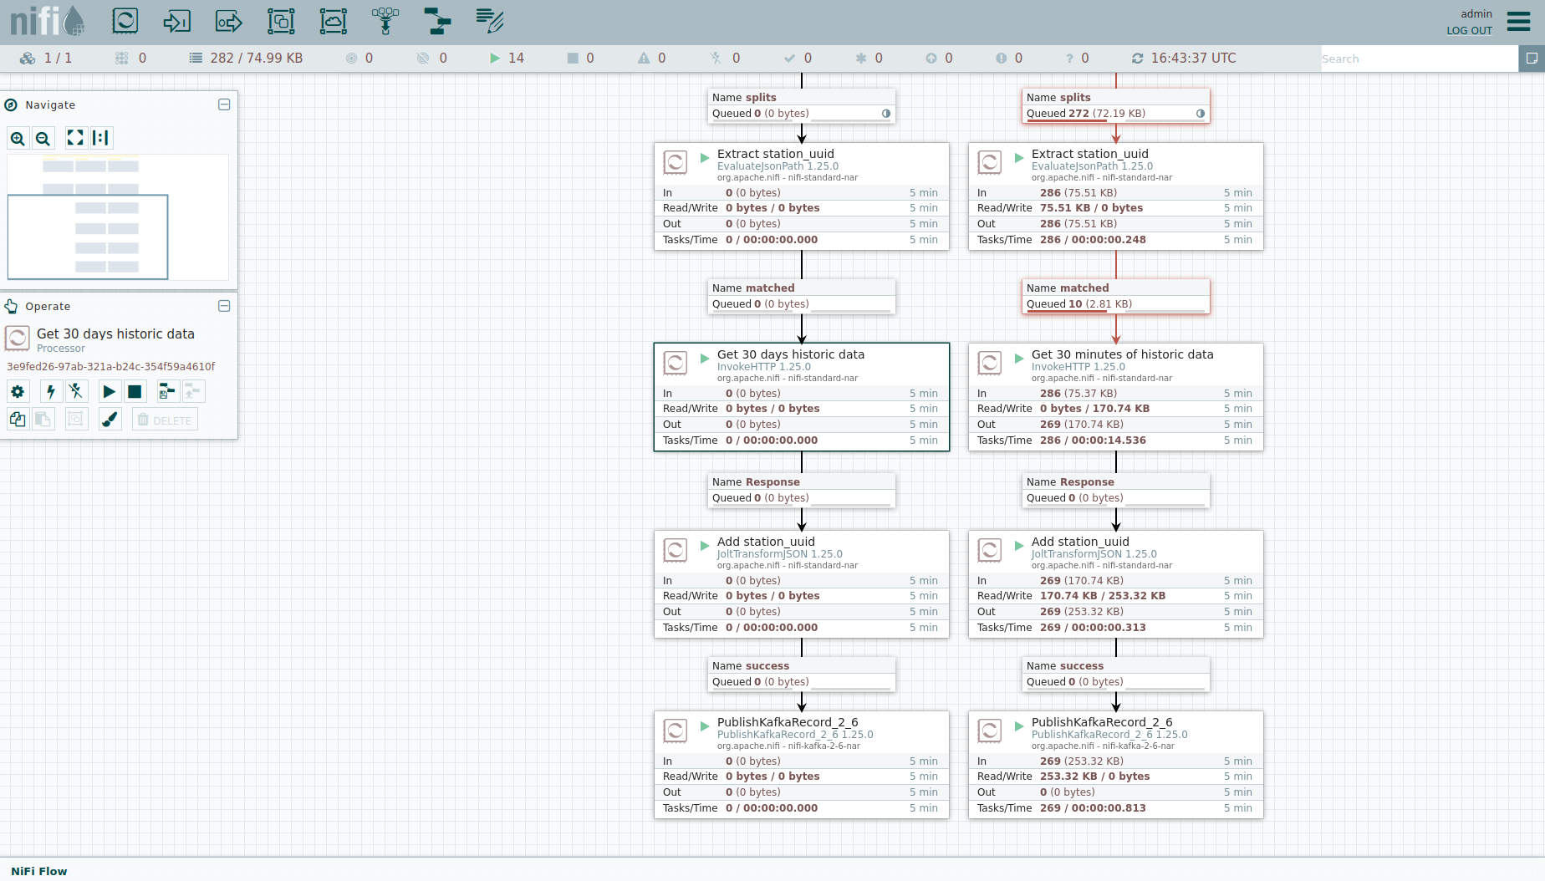
Task: Click the Funnel toolbar icon
Action: (385, 21)
